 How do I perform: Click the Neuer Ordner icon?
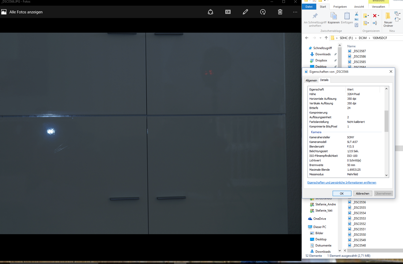coord(388,16)
